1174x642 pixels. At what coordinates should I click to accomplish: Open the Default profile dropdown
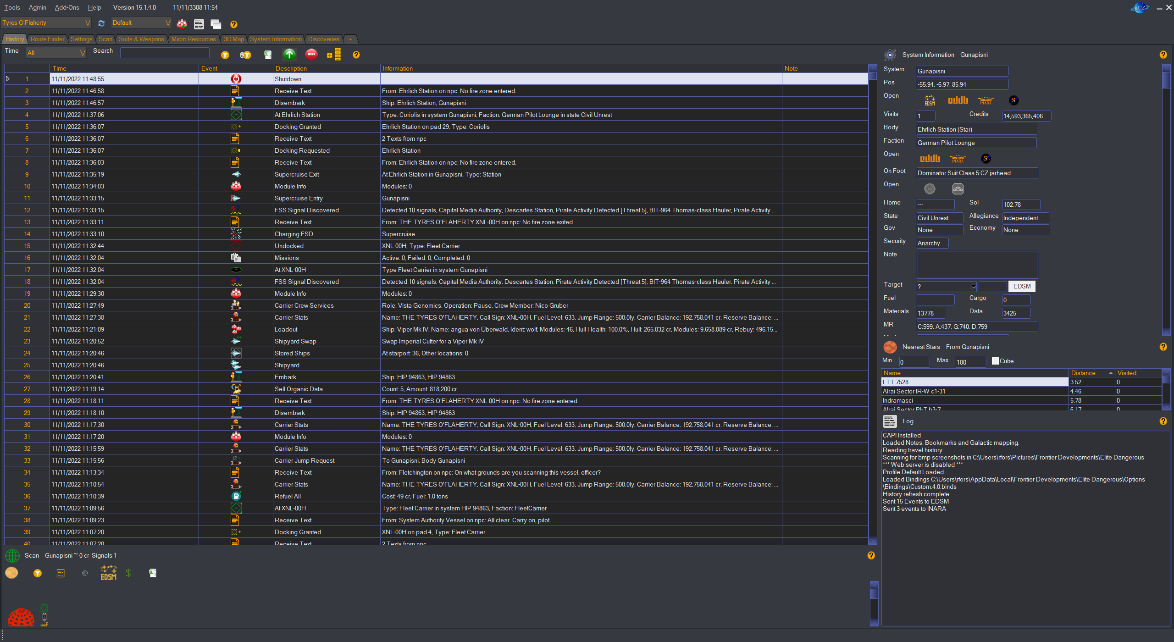(141, 23)
